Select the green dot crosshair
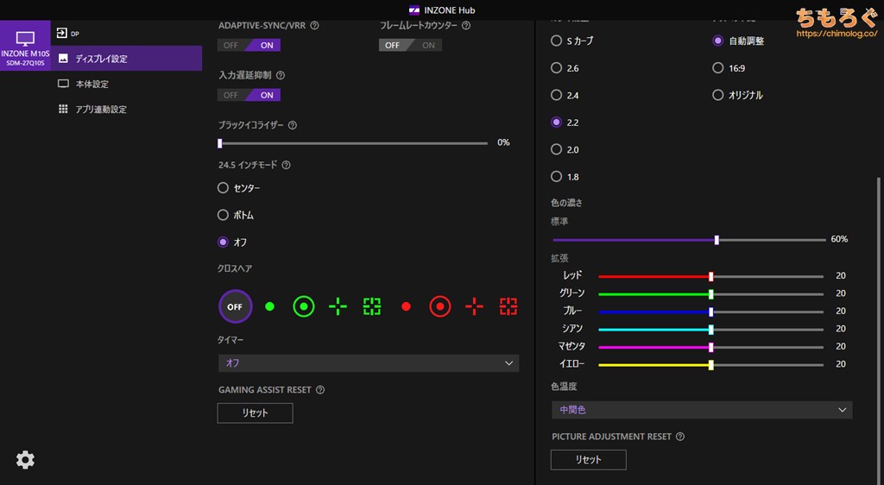This screenshot has width=884, height=485. tap(269, 306)
